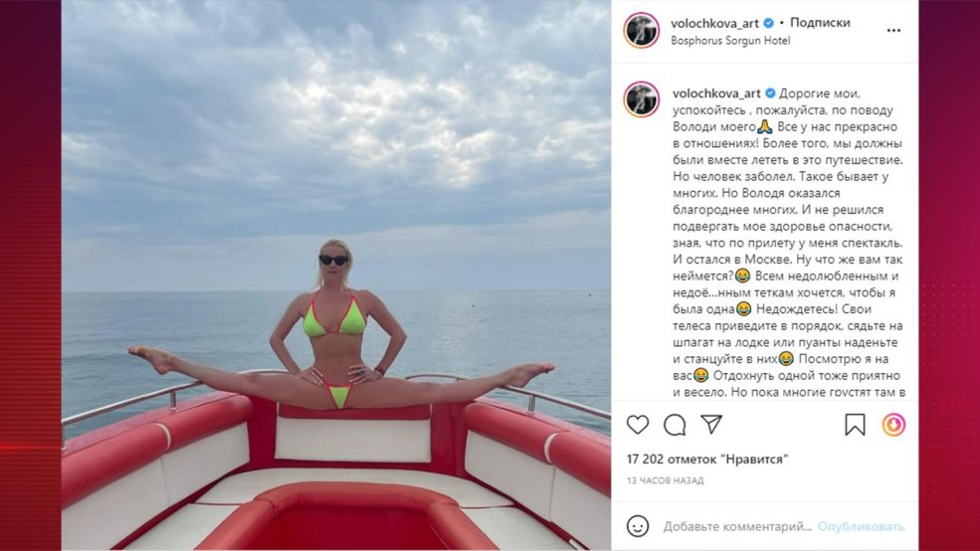Like the post with the heart icon
Image resolution: width=980 pixels, height=551 pixels.
(638, 425)
